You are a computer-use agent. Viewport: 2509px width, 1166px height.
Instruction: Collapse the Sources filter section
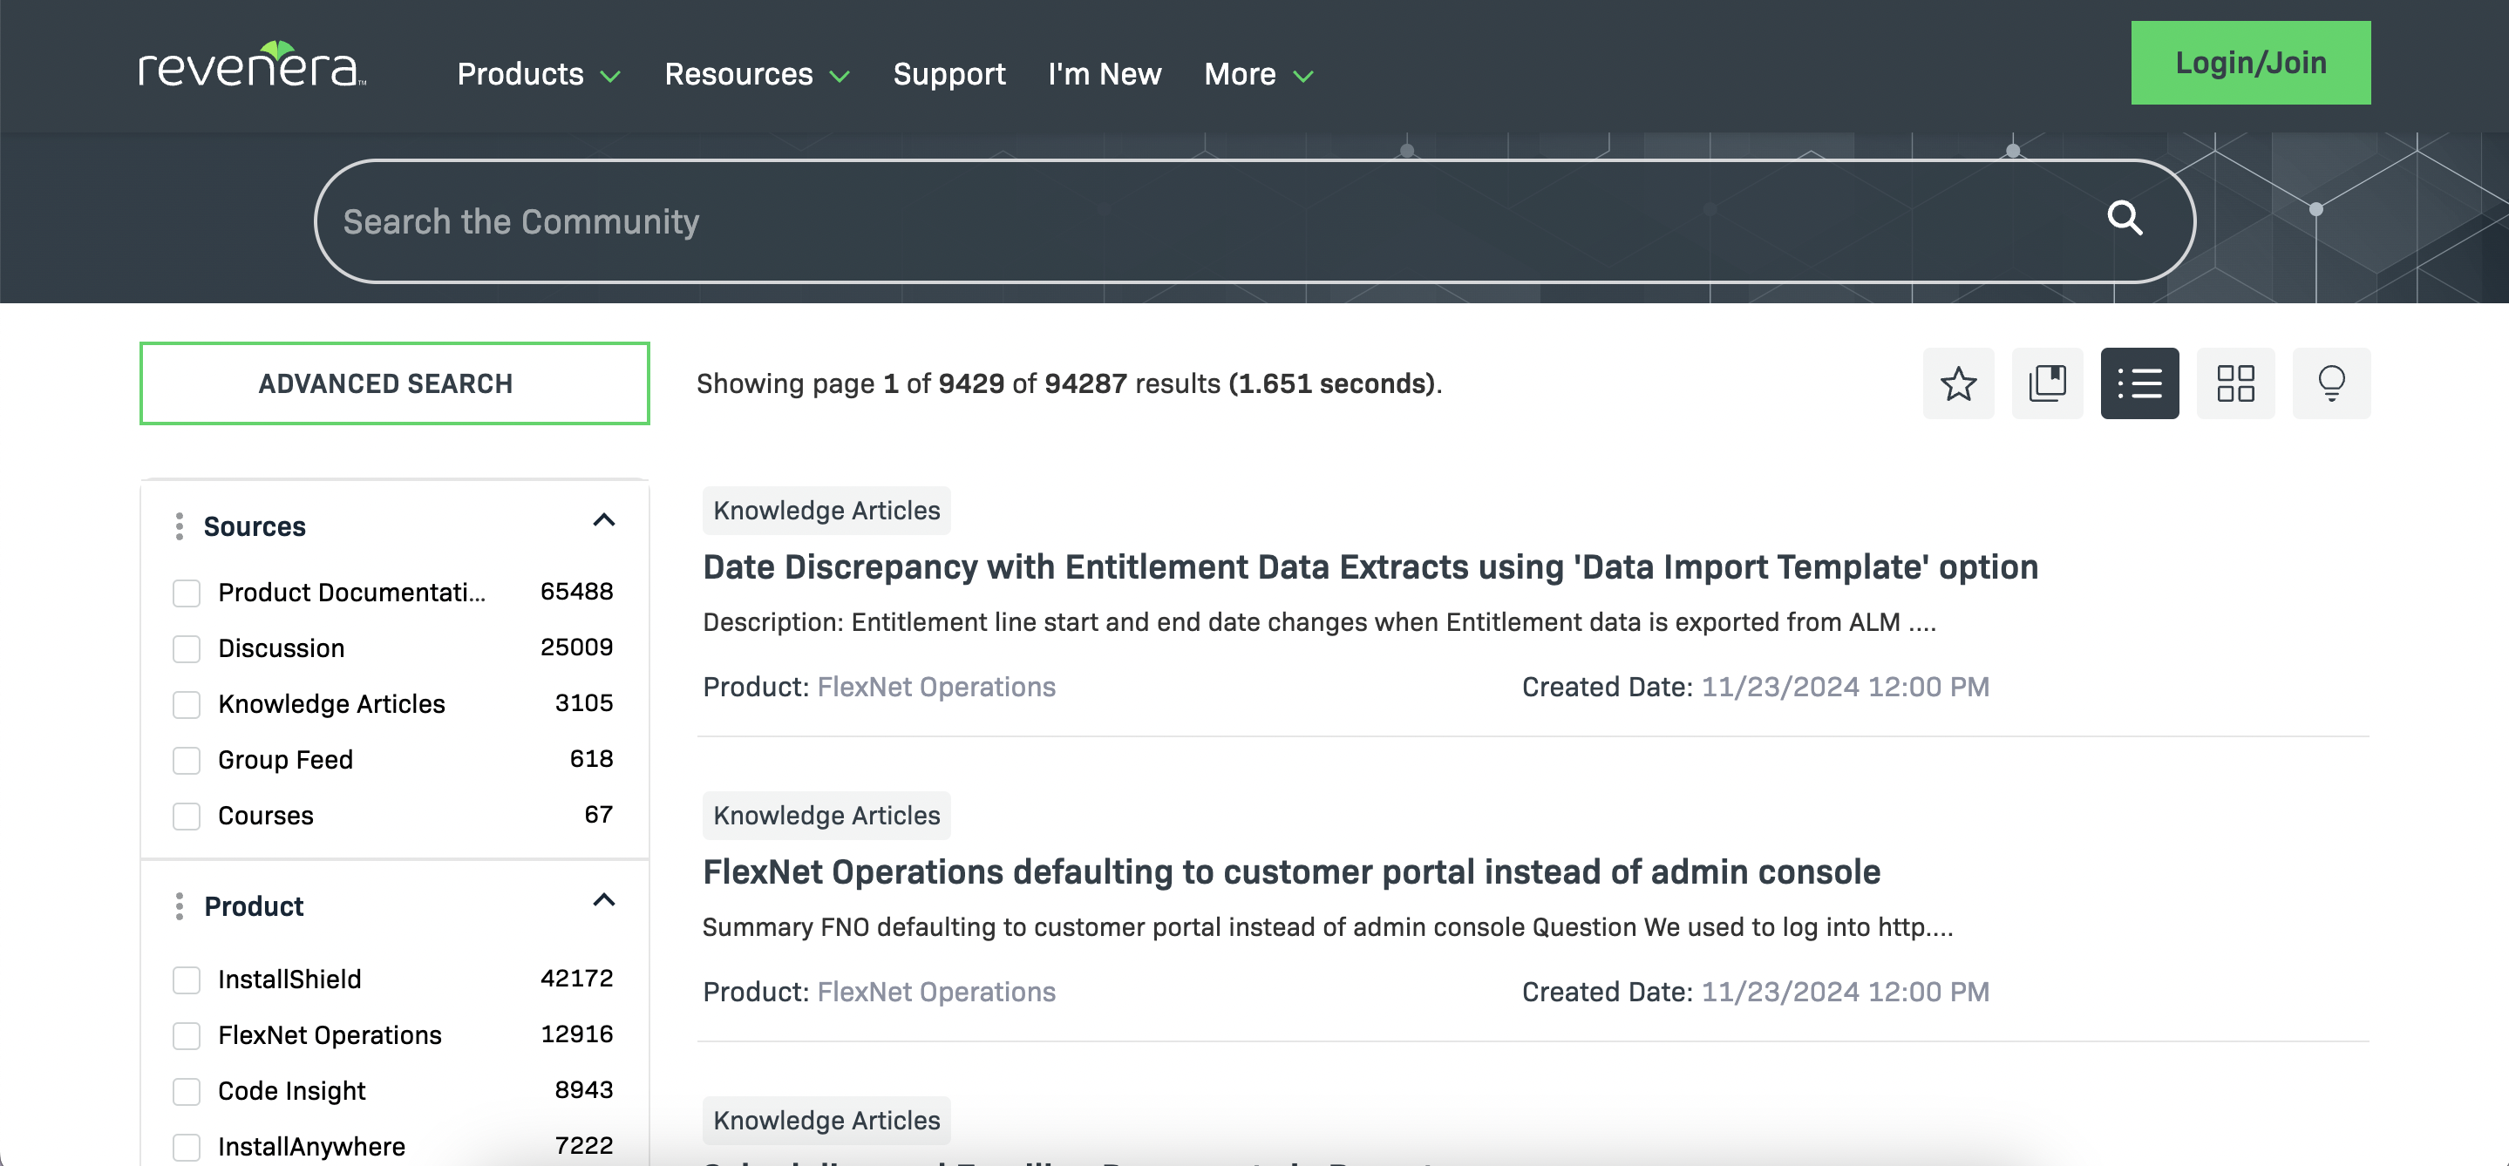click(x=607, y=526)
